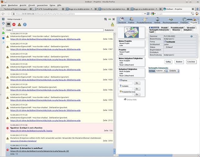Open the Rechnungswesen module
Viewport: 200px width, 157px height.
click(x=170, y=21)
